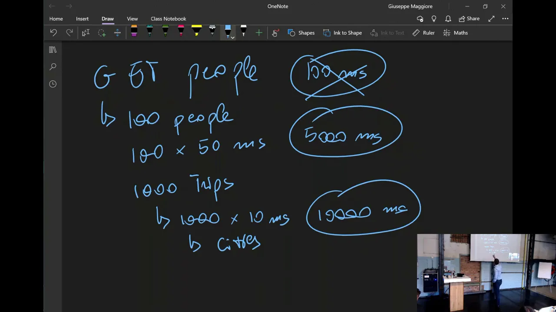Select the yellow highlighter
556x312 pixels.
(x=196, y=31)
